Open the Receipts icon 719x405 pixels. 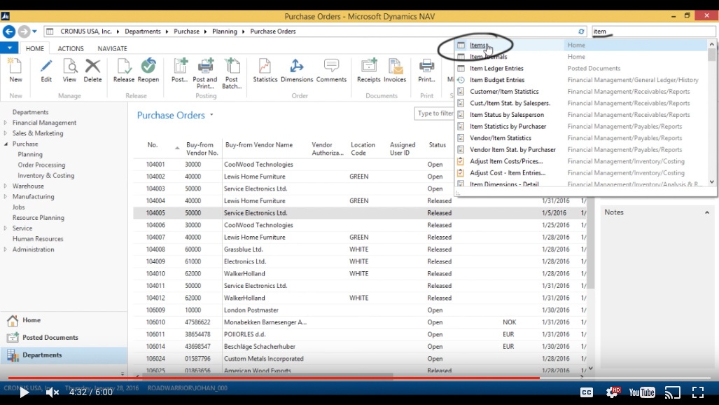[369, 66]
